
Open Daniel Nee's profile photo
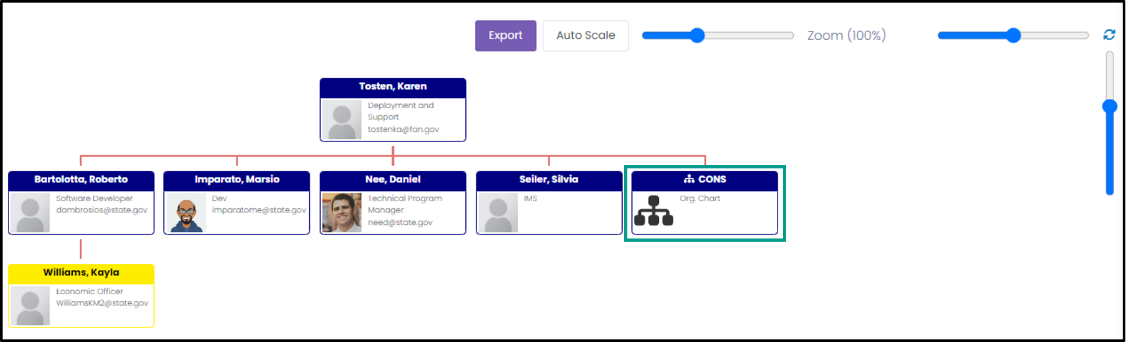click(x=342, y=212)
